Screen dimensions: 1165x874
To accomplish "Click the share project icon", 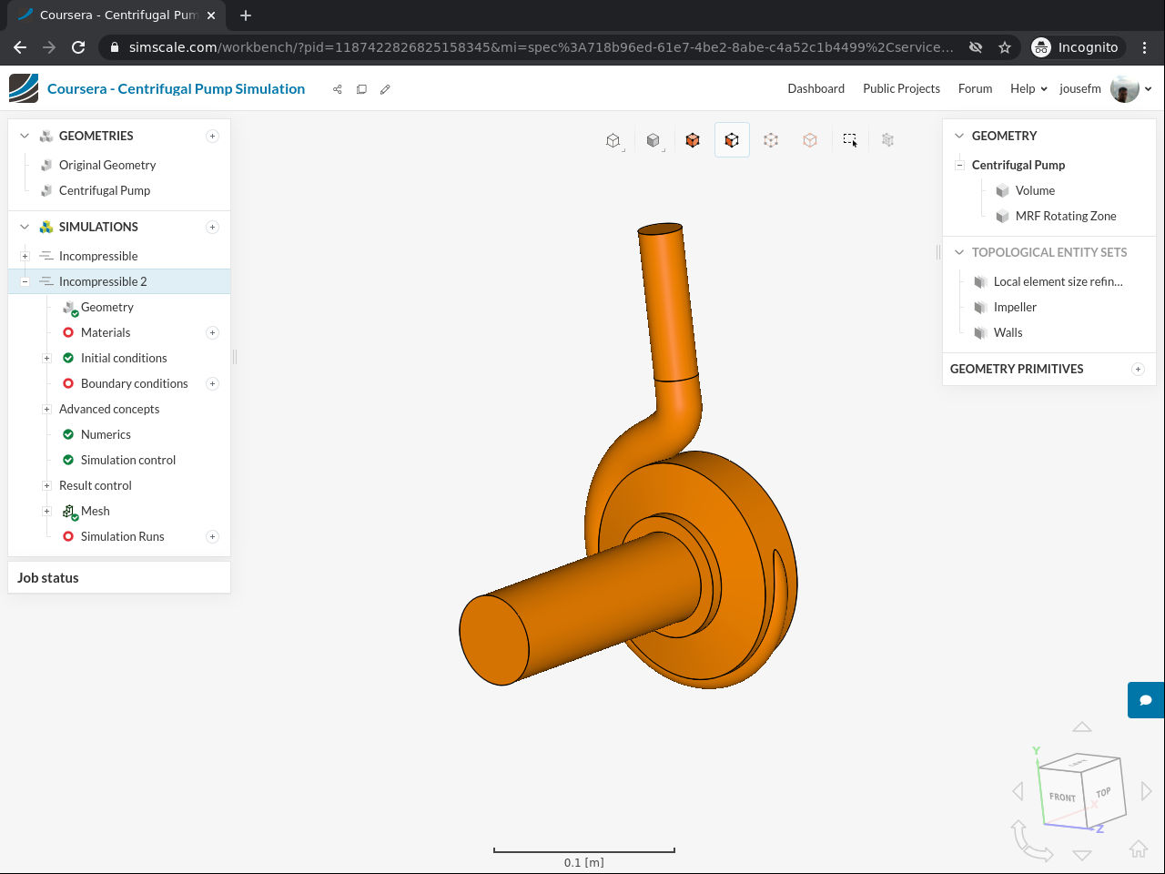I will coord(338,89).
